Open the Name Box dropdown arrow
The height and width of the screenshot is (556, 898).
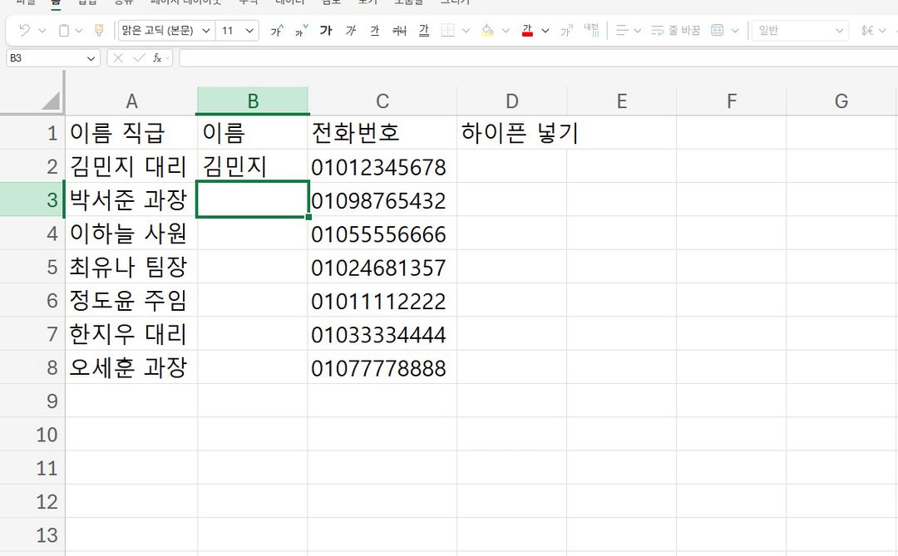tap(91, 58)
